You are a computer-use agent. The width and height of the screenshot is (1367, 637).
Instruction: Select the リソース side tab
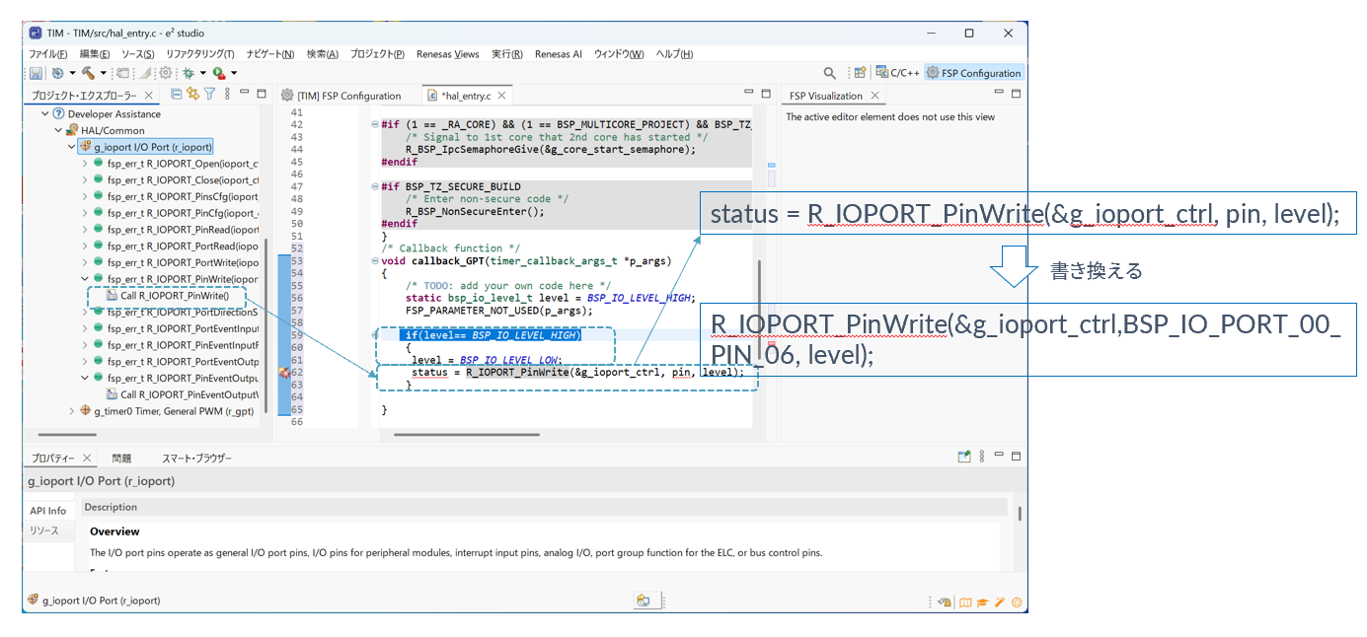click(x=44, y=531)
